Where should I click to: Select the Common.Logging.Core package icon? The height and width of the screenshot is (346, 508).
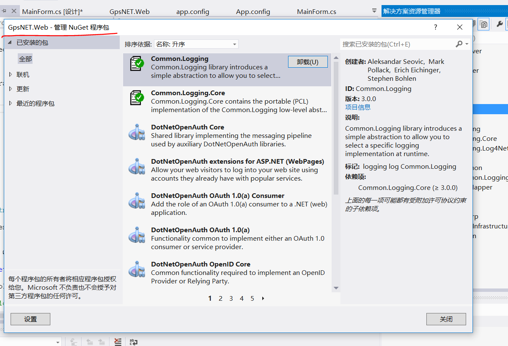pyautogui.click(x=137, y=98)
